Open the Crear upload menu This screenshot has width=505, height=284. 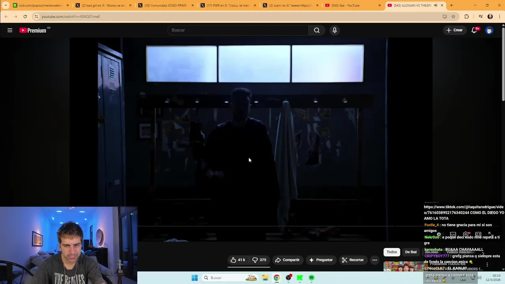click(454, 30)
